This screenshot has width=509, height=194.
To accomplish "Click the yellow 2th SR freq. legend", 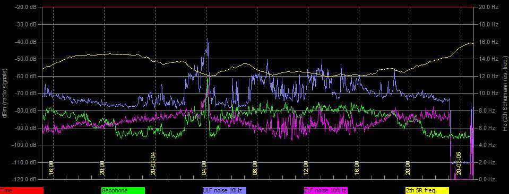I will (427, 191).
